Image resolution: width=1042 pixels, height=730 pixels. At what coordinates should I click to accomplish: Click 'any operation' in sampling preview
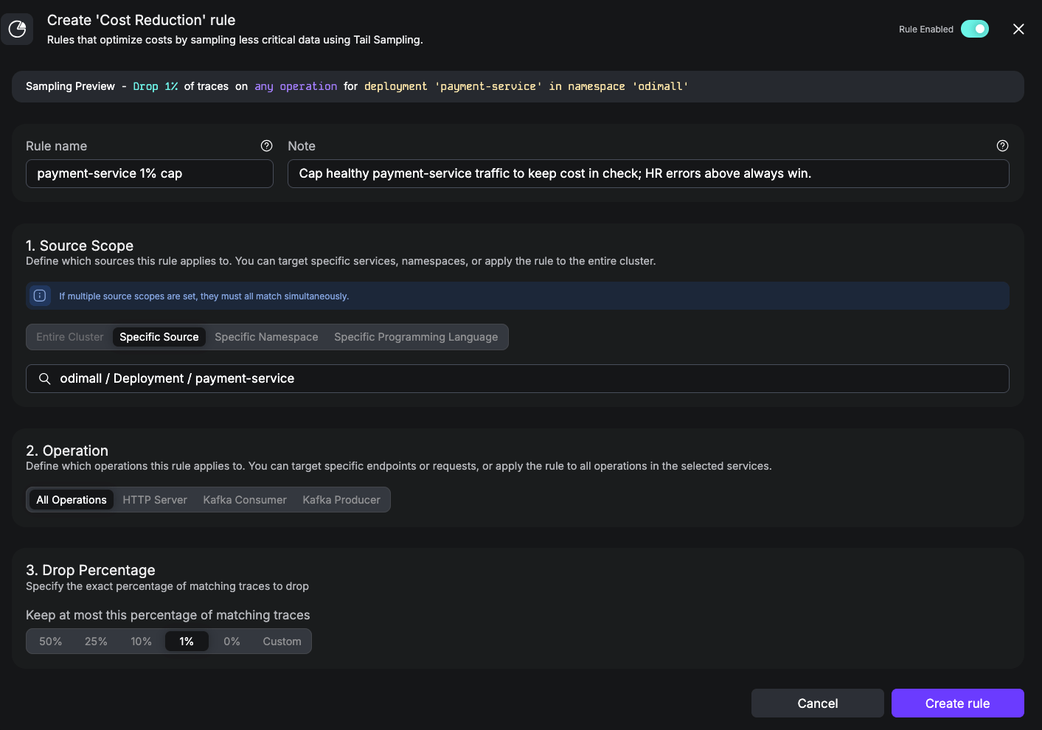(296, 86)
